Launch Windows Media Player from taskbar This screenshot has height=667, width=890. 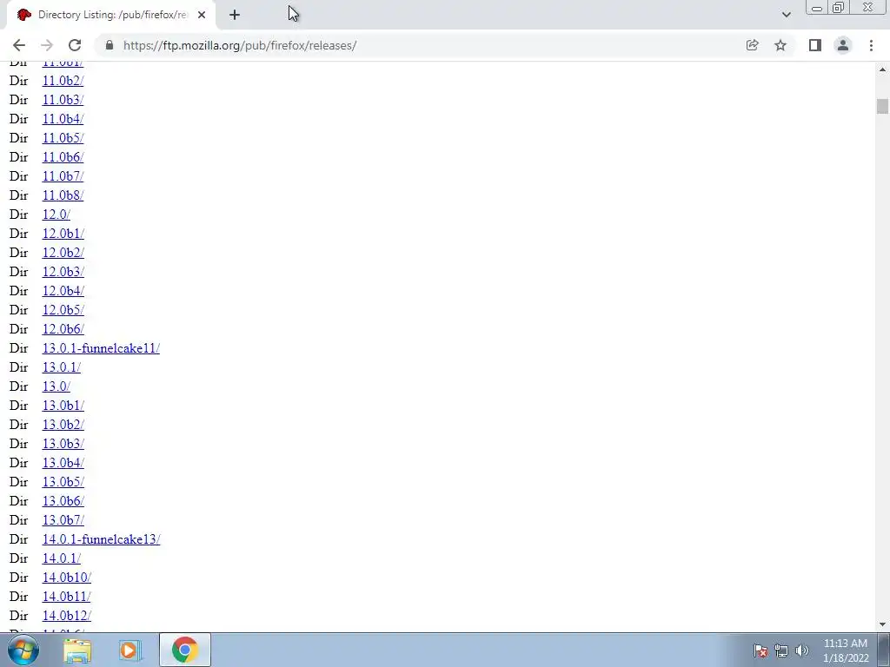130,650
